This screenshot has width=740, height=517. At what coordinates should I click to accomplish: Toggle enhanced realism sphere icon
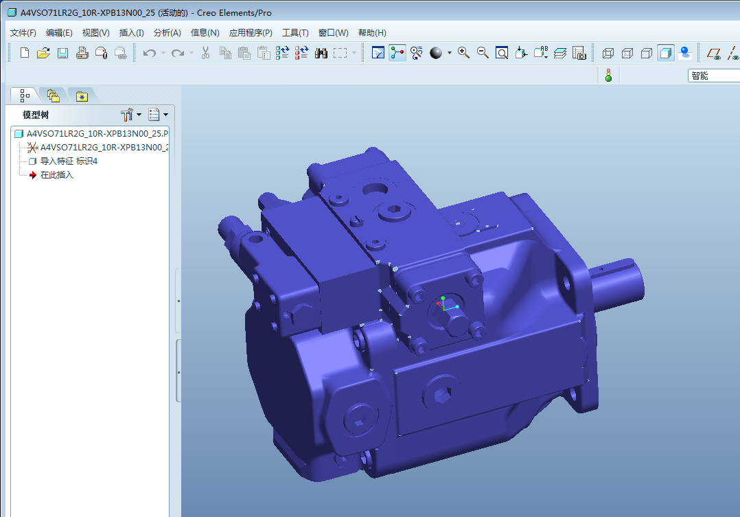click(x=685, y=53)
